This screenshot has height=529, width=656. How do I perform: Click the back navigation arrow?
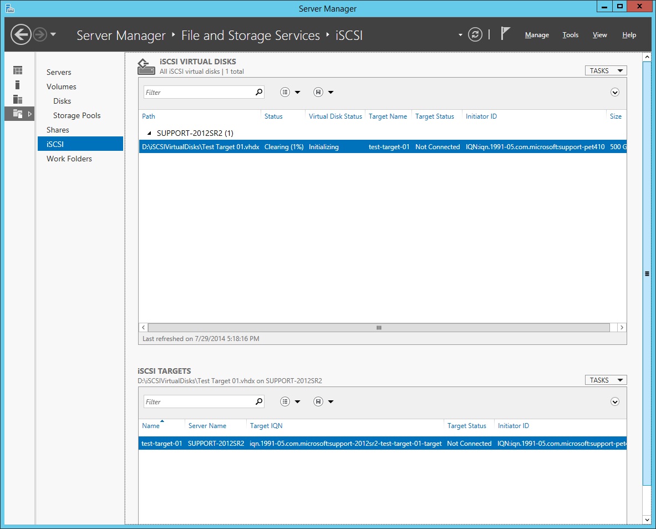[21, 35]
